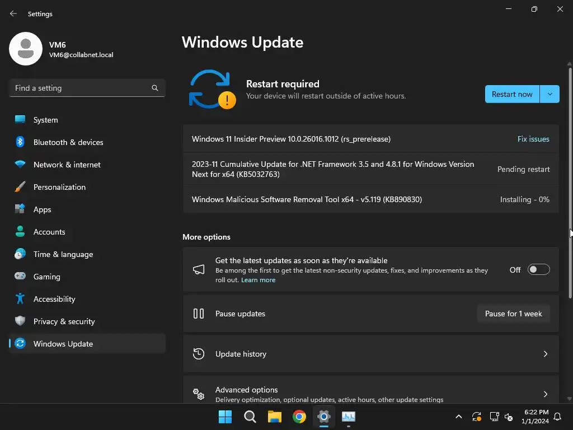
Task: Select Accessibility in the sidebar
Action: pyautogui.click(x=87, y=299)
